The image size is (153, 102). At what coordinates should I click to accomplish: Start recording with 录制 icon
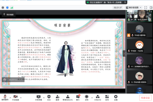86,97
